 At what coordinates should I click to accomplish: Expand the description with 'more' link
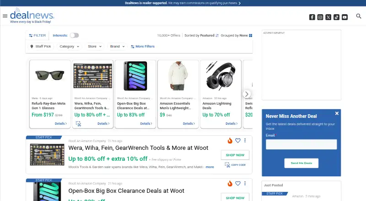point(210,167)
